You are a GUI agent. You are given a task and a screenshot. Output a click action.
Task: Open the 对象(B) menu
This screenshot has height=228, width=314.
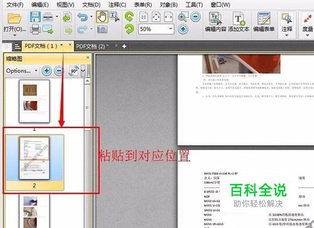(168, 4)
